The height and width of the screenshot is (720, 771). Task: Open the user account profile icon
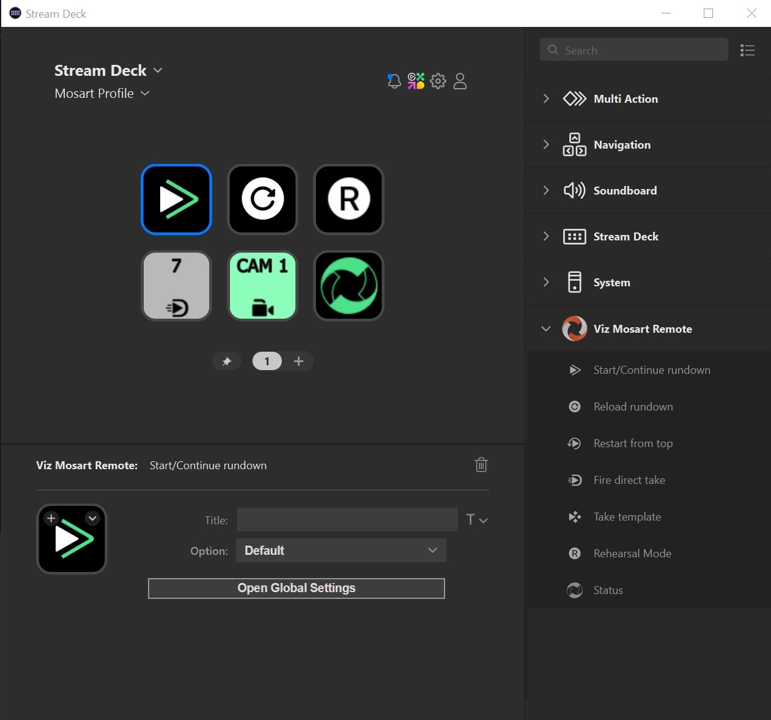(460, 81)
